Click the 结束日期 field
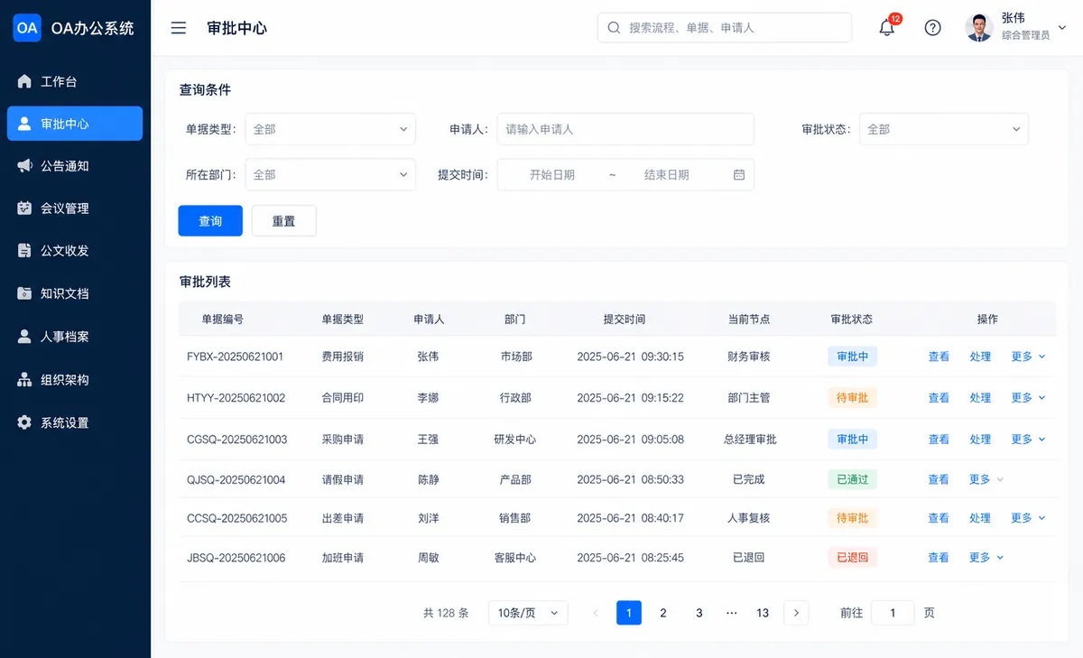The width and height of the screenshot is (1083, 658). [x=667, y=174]
